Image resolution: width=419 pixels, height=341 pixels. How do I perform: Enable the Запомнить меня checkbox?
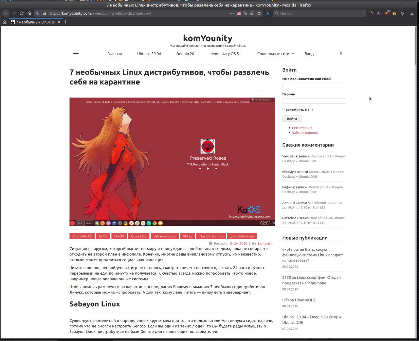[283, 110]
